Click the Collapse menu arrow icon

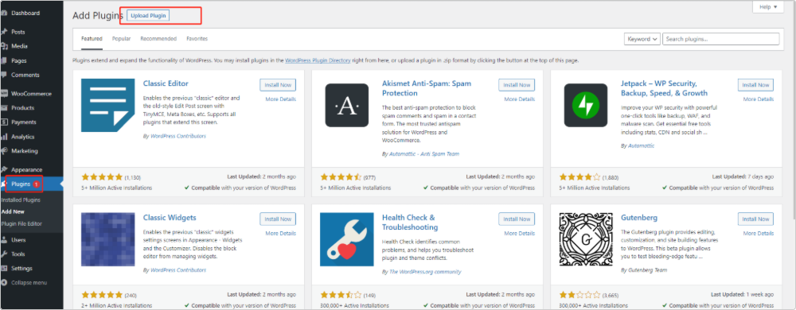[4, 282]
